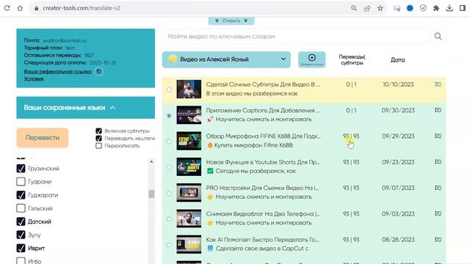
Task: Select radio button for 'Новая Функция в Youtube Shorts' video
Action: 169,167
